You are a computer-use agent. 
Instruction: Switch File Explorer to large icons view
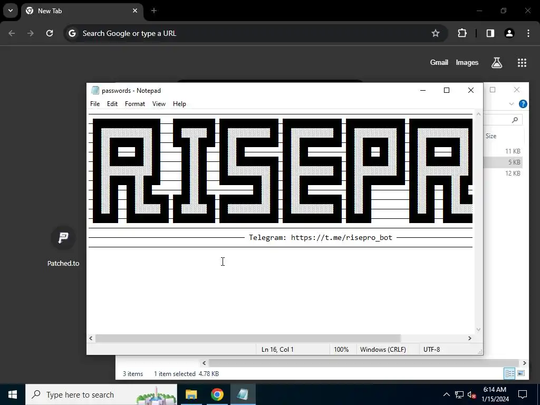point(521,373)
